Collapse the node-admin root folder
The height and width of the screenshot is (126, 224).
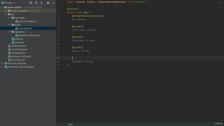[x=2, y=7]
